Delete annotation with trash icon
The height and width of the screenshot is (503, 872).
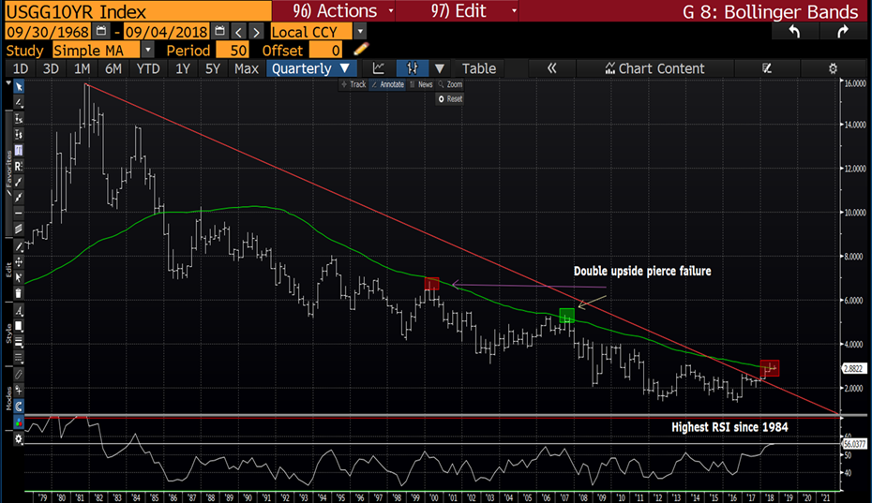(x=19, y=293)
